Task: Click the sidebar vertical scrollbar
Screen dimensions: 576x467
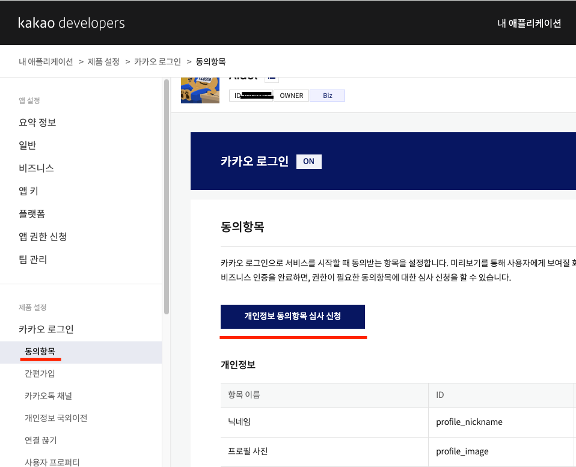Action: pyautogui.click(x=167, y=197)
